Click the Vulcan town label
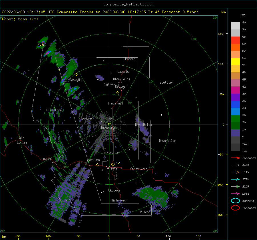This screenshot has width=257, height=240. 145,212
